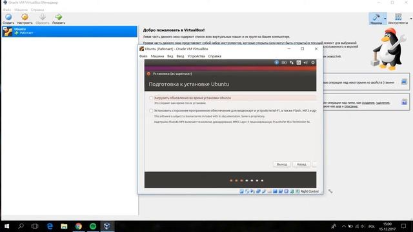Screen dimensions: 413x232
Task: Open Файл menu in the Ubuntu VM window
Action: (x=143, y=56)
